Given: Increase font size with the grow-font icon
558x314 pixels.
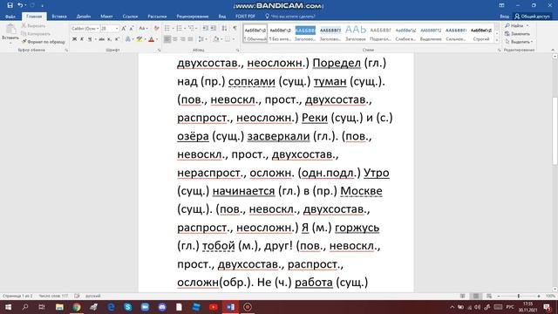Looking at the screenshot, I should 124,28.
